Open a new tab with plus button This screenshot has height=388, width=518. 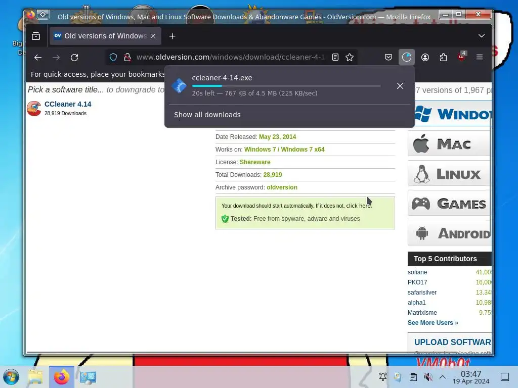pos(172,36)
